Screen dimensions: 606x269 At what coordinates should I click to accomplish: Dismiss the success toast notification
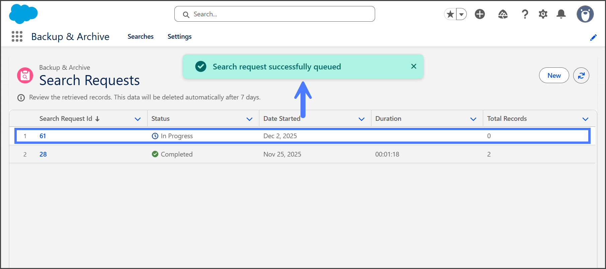(x=414, y=66)
